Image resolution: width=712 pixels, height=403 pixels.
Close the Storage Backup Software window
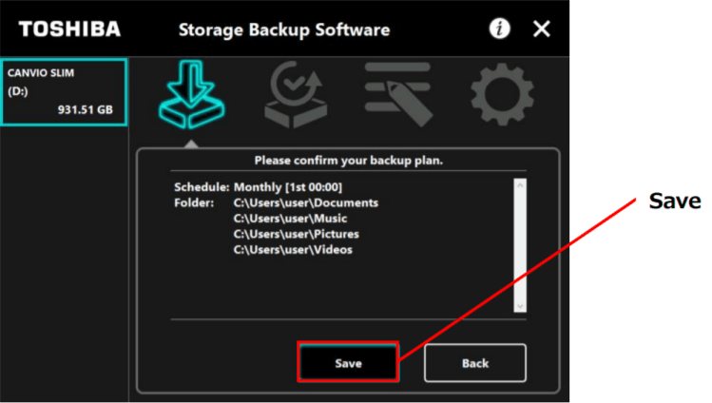click(541, 29)
